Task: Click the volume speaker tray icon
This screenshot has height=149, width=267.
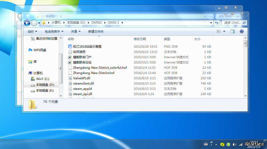Action: pos(234,144)
